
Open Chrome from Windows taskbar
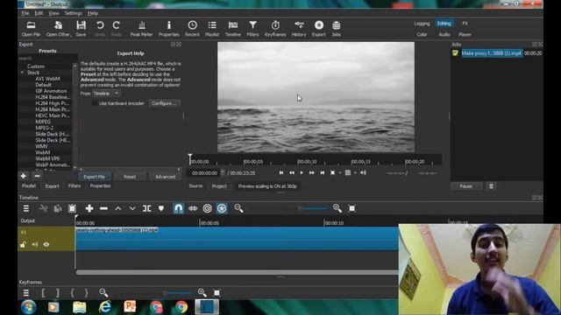(x=181, y=307)
